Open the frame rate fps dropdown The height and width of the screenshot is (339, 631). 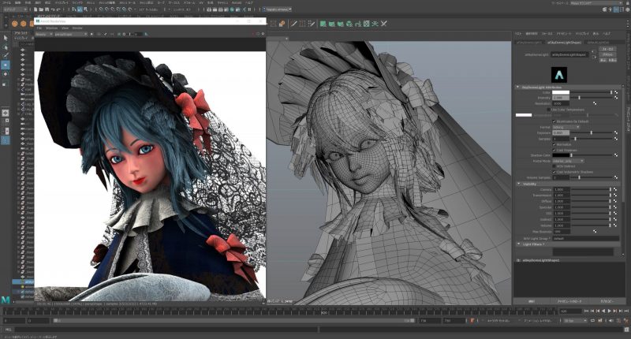(575, 321)
